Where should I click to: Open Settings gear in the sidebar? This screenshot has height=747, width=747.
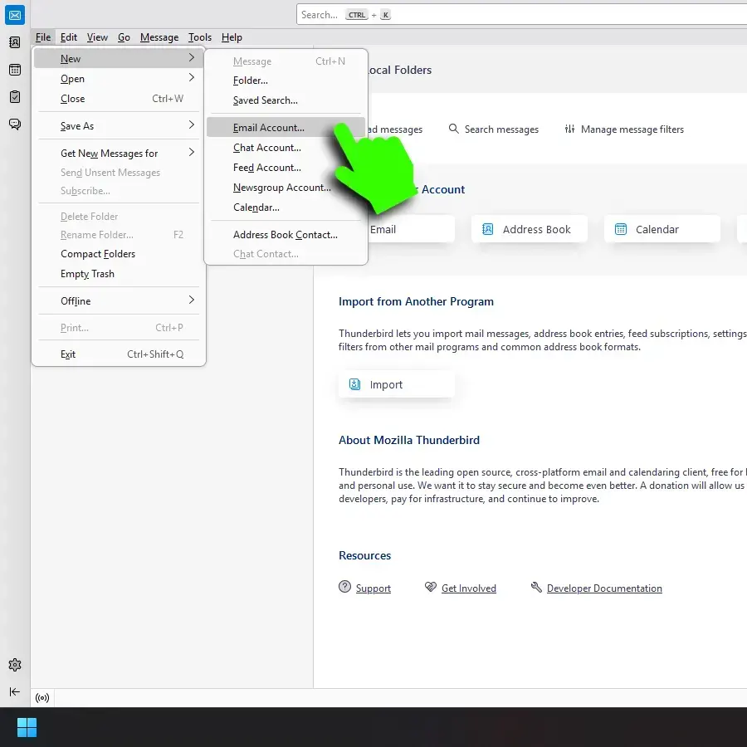pos(15,665)
